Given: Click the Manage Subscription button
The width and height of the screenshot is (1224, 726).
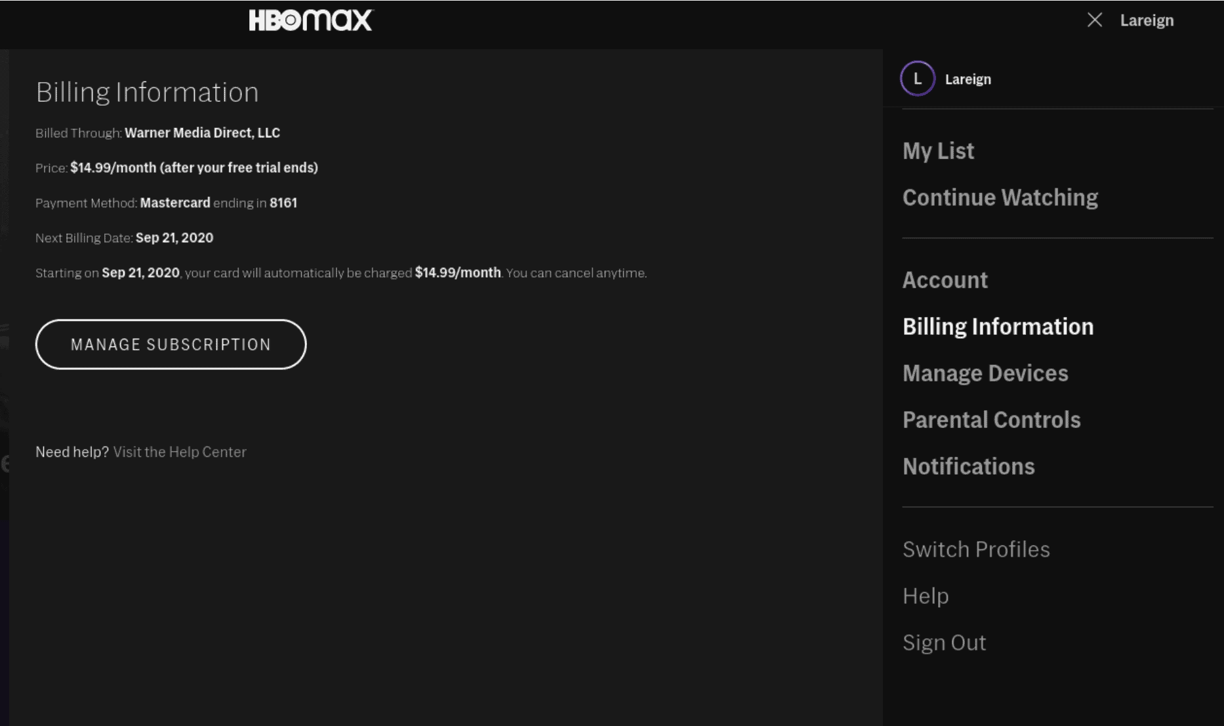Looking at the screenshot, I should [x=171, y=345].
